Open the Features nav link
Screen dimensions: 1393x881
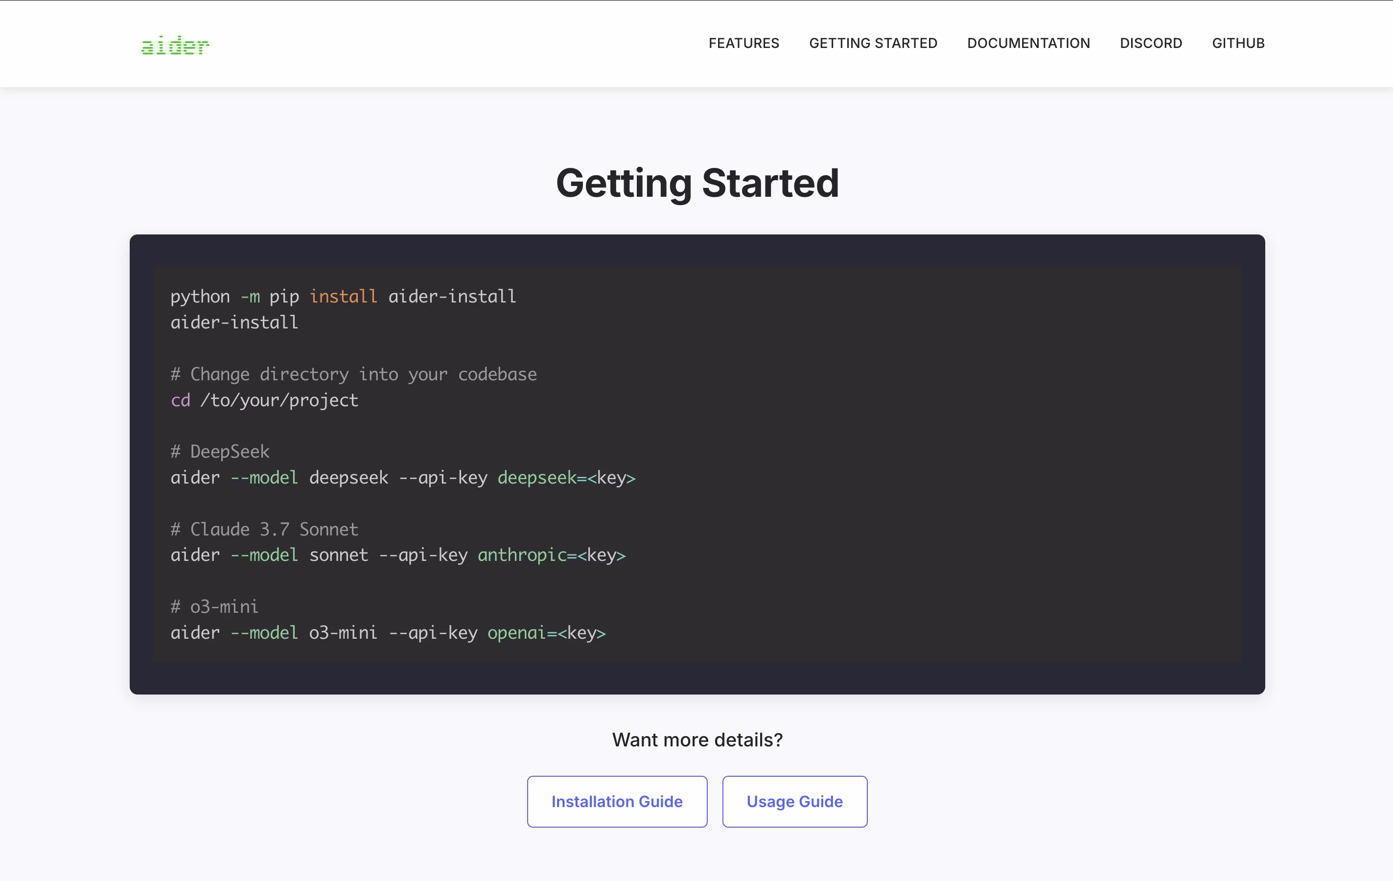pyautogui.click(x=743, y=44)
